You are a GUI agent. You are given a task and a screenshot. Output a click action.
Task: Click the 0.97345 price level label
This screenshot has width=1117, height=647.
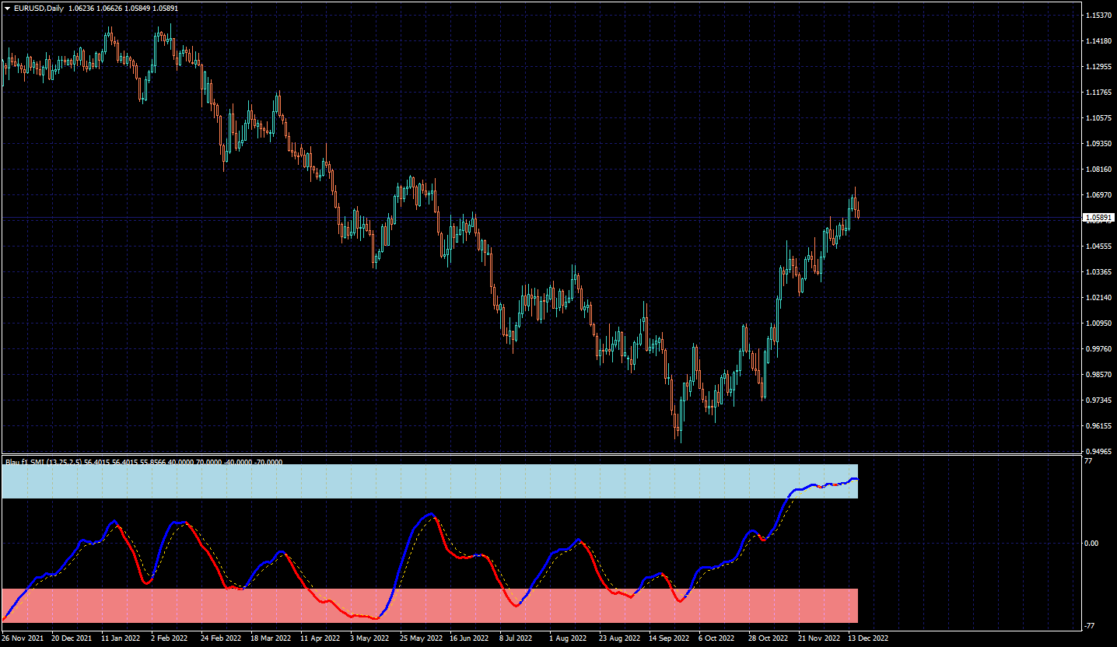[1098, 400]
